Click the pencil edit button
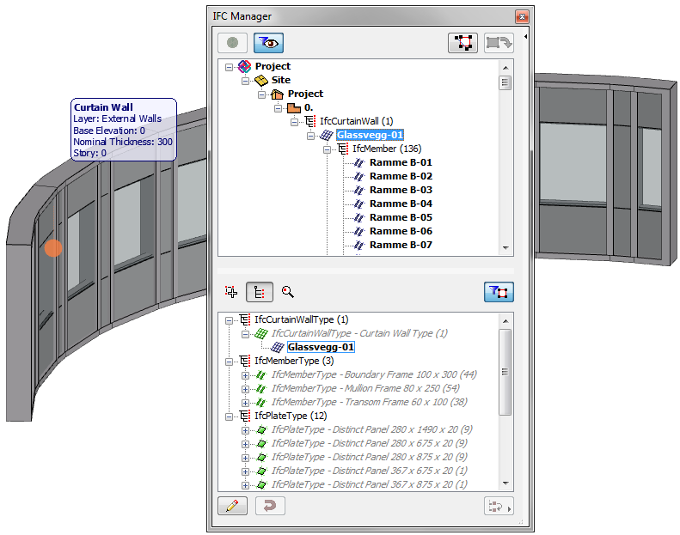680x535 pixels. [232, 506]
